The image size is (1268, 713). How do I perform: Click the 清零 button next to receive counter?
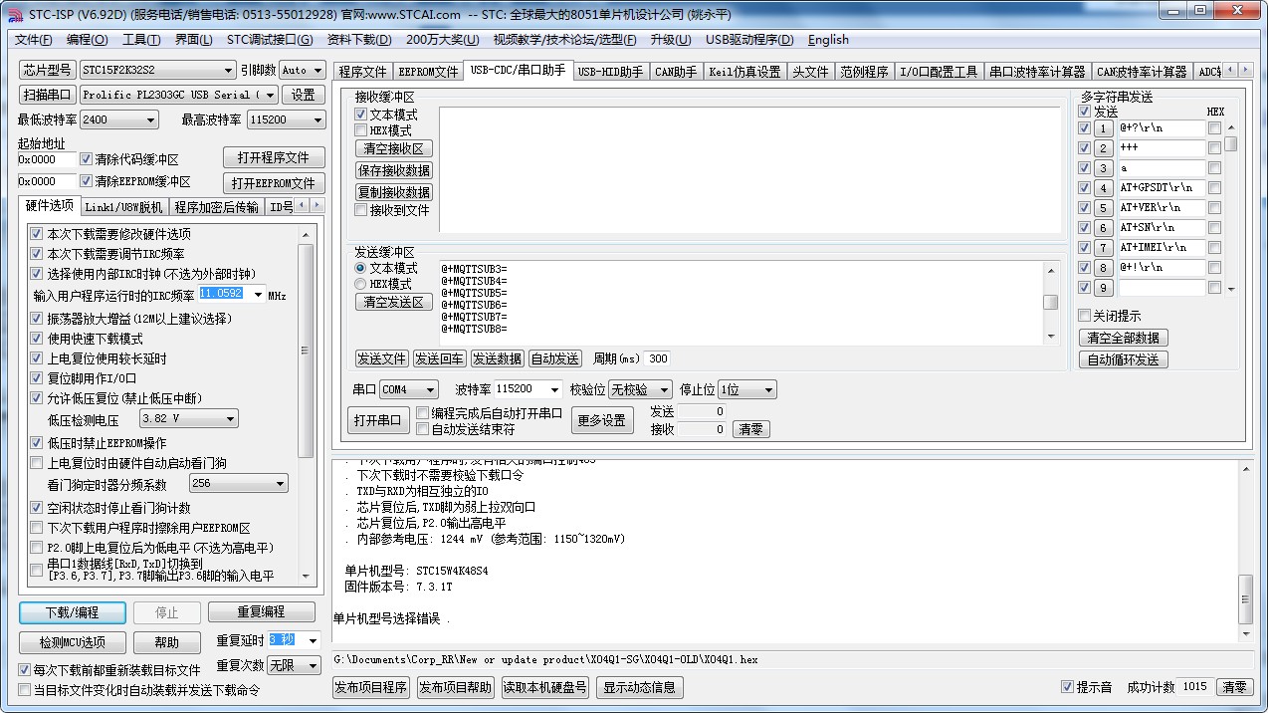[750, 430]
